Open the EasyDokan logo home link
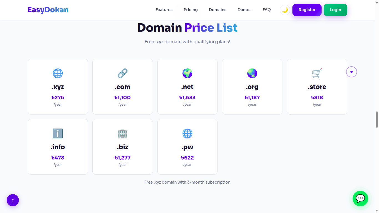 [x=48, y=10]
